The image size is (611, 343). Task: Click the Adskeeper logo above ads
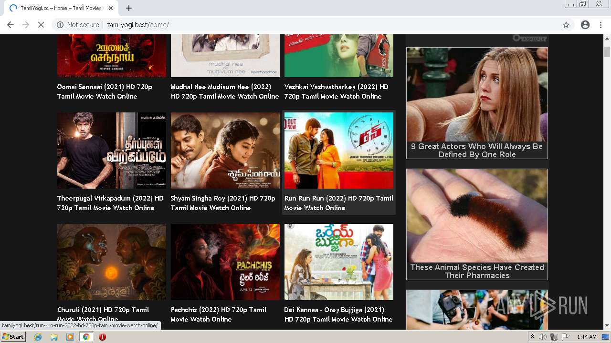click(529, 38)
